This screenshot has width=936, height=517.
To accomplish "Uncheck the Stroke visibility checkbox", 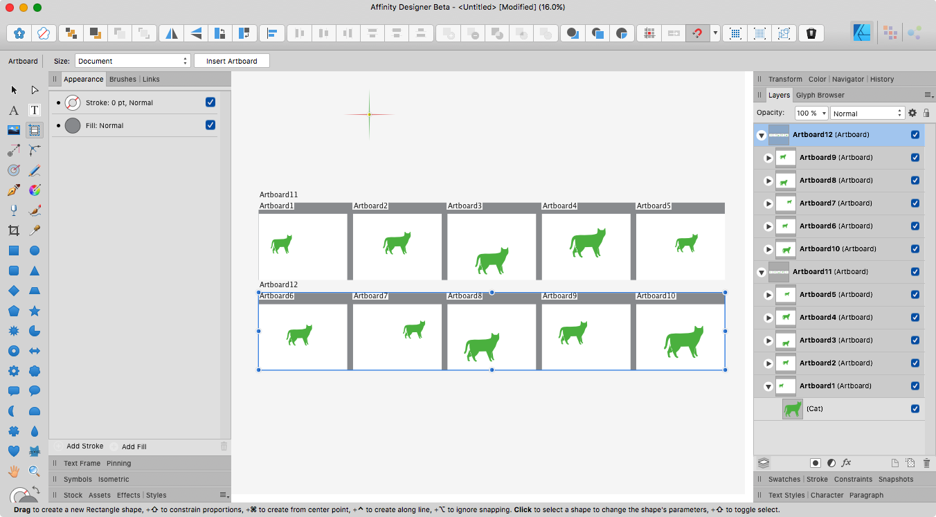I will [x=210, y=102].
